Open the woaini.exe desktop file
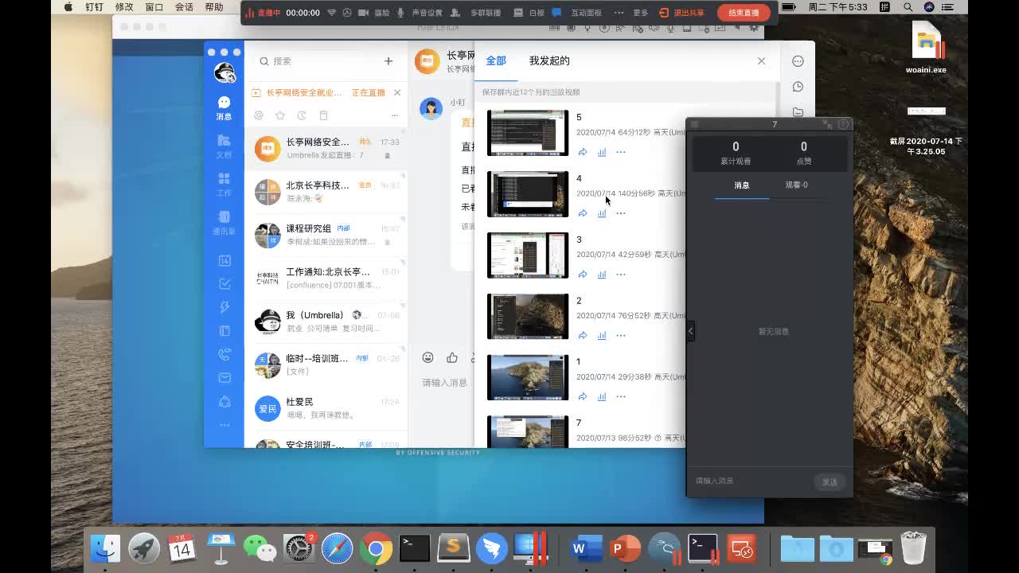Screen dimensions: 1019x573 [x=927, y=48]
